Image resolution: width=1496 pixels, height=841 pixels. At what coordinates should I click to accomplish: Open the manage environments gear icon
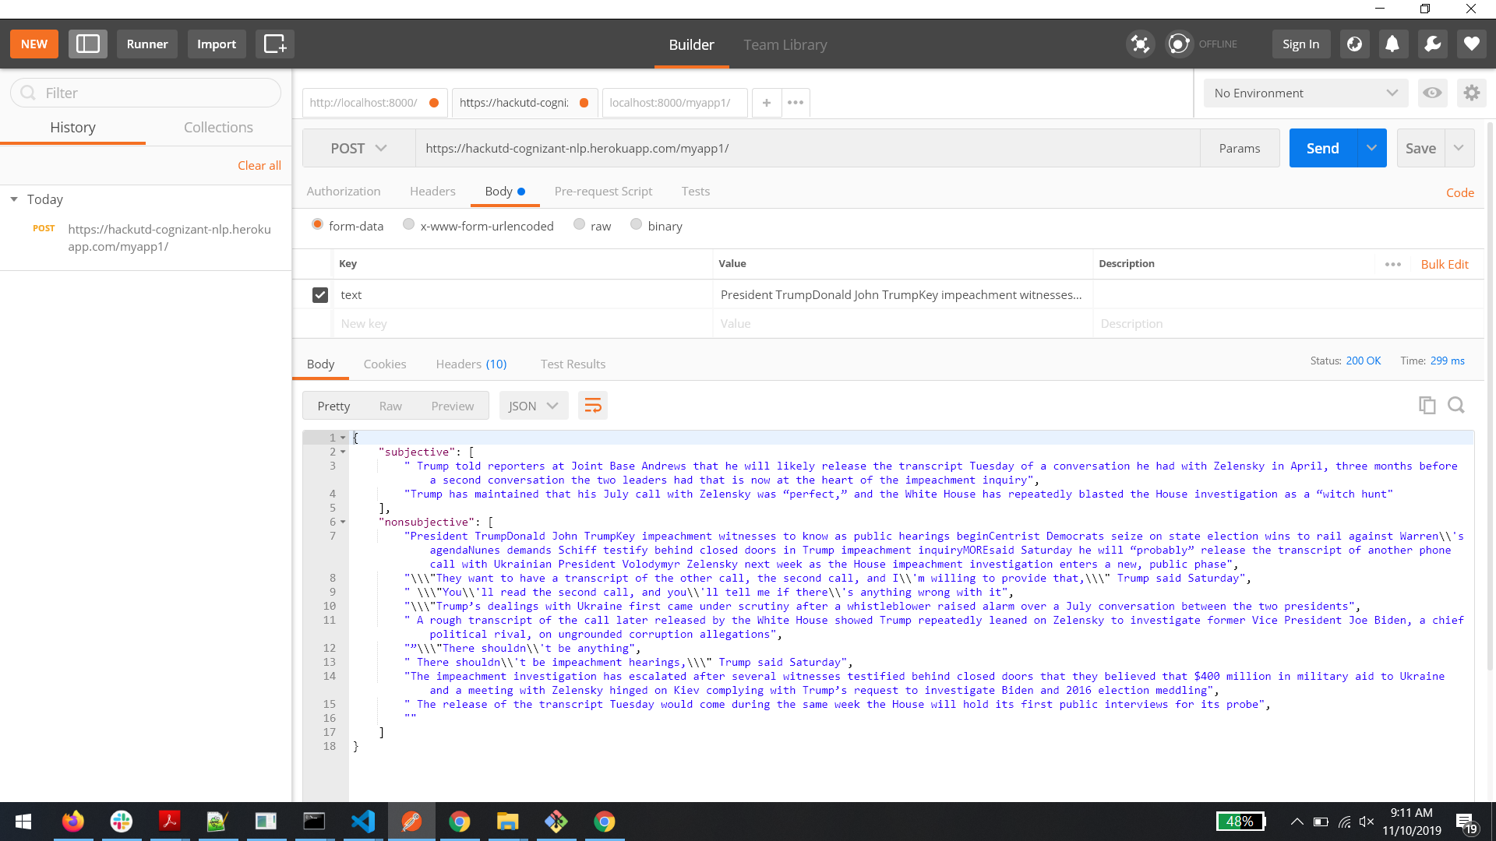pos(1471,93)
